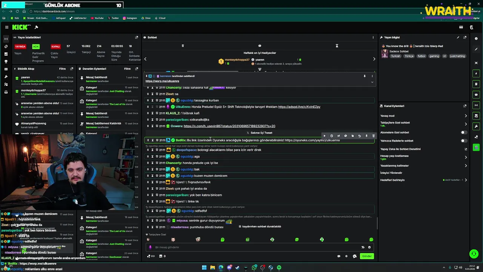Viewport: 483px width, 272px height.
Task: Open the Sohbet panel three-dot menu
Action: pos(373,37)
